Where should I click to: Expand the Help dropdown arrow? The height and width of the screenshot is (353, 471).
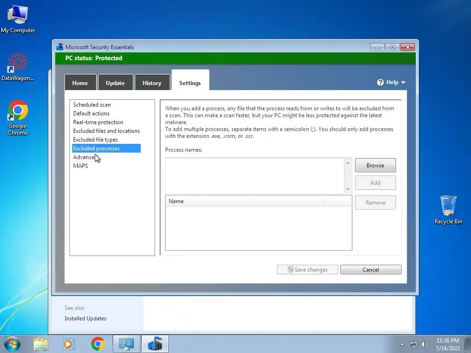(x=403, y=83)
